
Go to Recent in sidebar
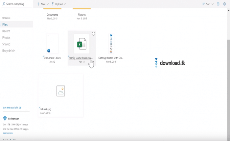pos(6,31)
